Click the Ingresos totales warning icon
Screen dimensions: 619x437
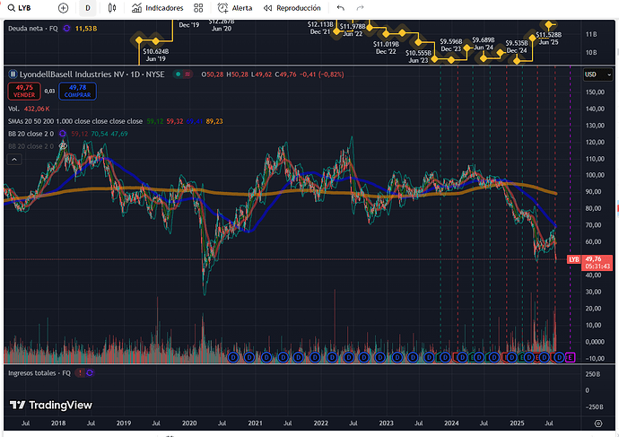click(80, 372)
